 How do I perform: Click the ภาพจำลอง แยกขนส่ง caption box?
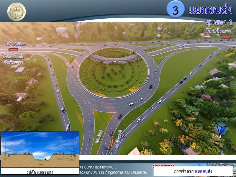coord(193,171)
